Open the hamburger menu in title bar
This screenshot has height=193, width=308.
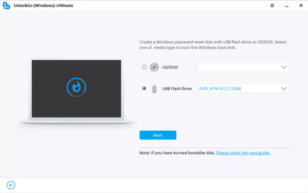(x=272, y=5)
